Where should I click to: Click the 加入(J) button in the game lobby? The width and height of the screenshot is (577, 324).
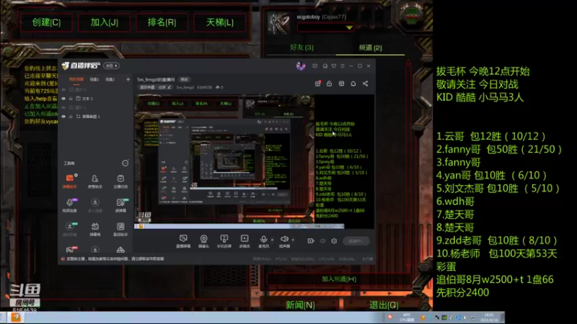coord(104,23)
